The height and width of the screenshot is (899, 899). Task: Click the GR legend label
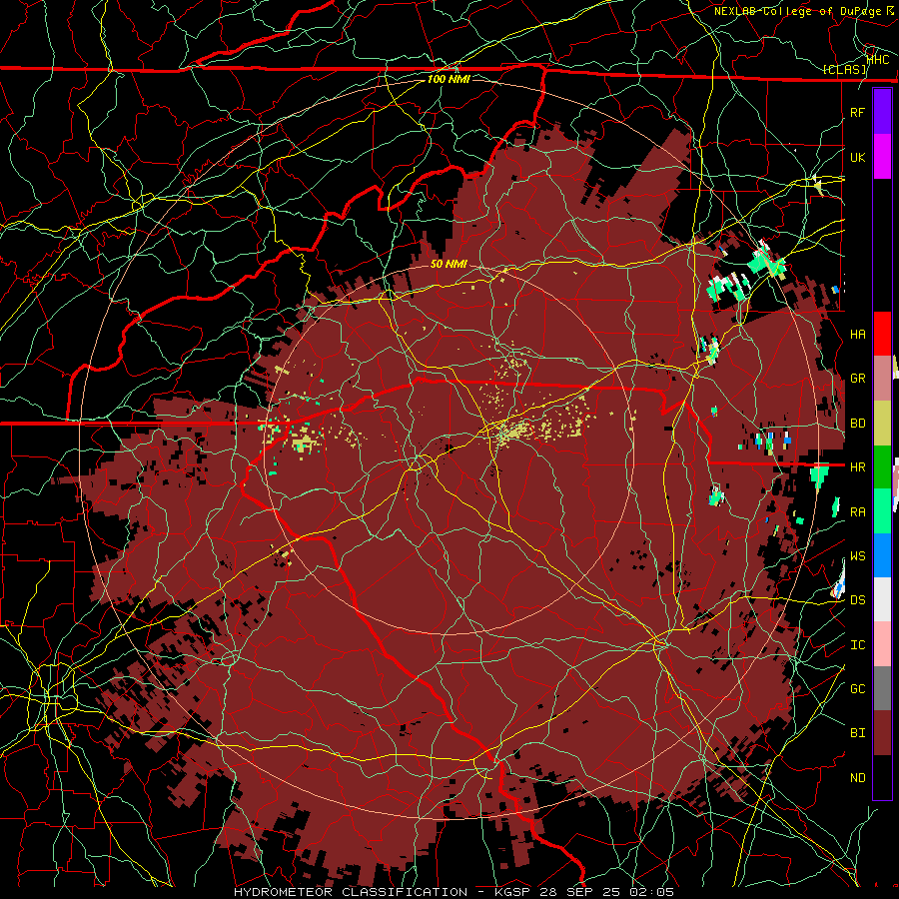857,379
